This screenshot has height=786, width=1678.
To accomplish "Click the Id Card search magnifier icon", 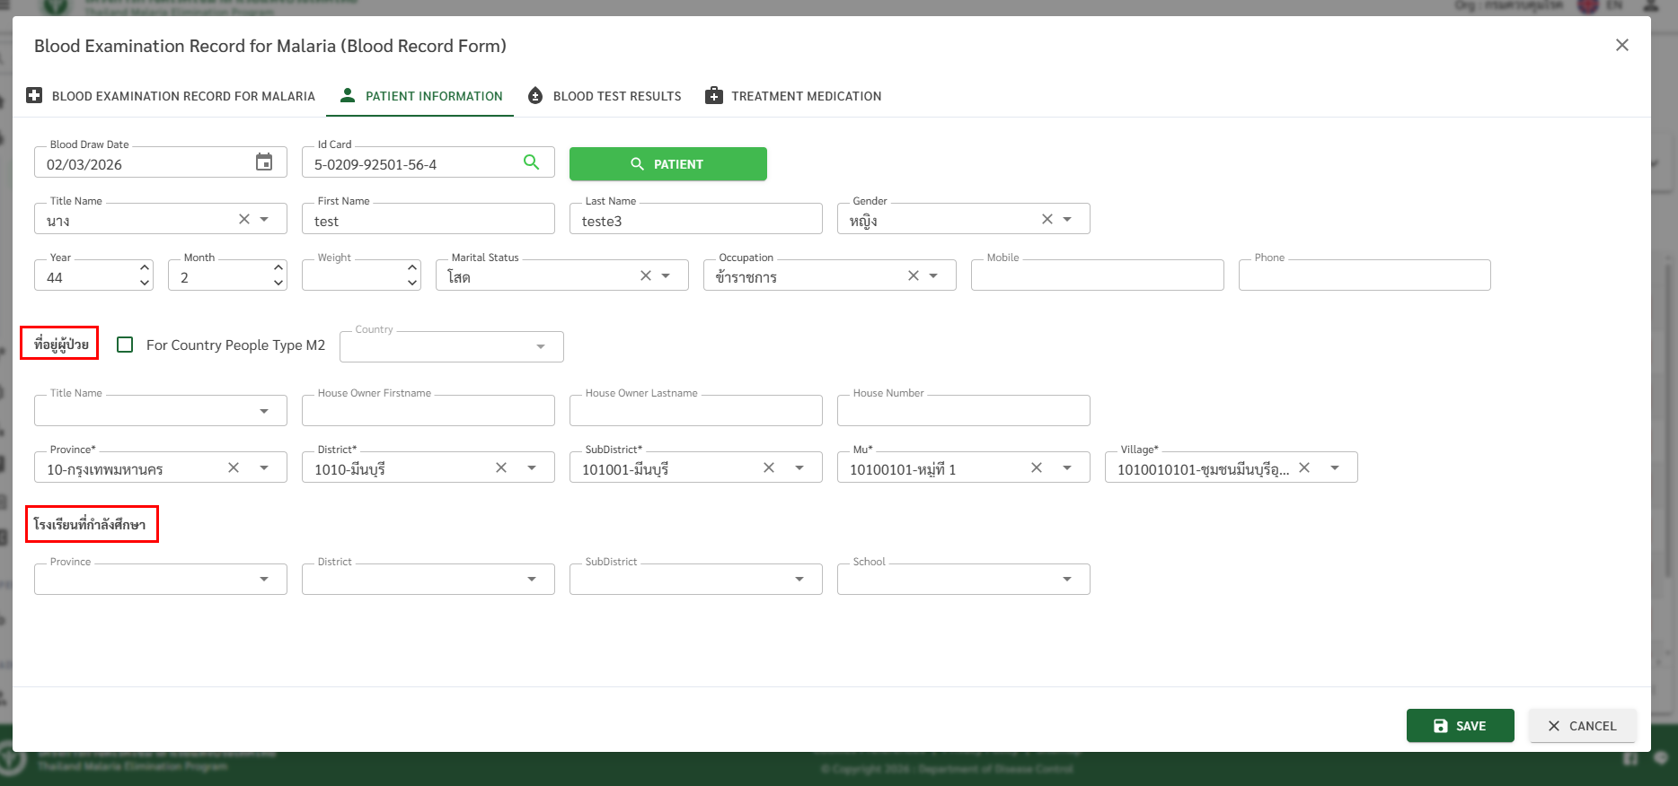I will pyautogui.click(x=531, y=162).
